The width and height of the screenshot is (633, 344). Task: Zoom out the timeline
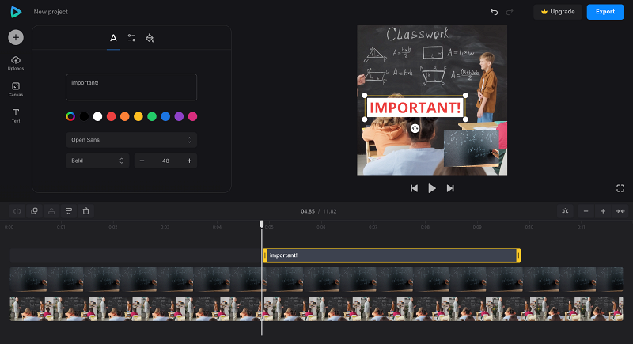(x=586, y=211)
